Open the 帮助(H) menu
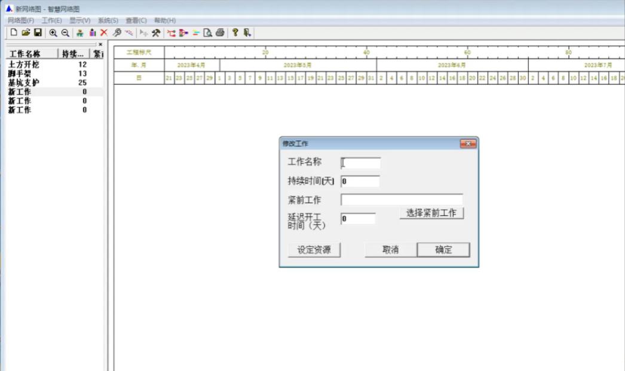 click(165, 20)
